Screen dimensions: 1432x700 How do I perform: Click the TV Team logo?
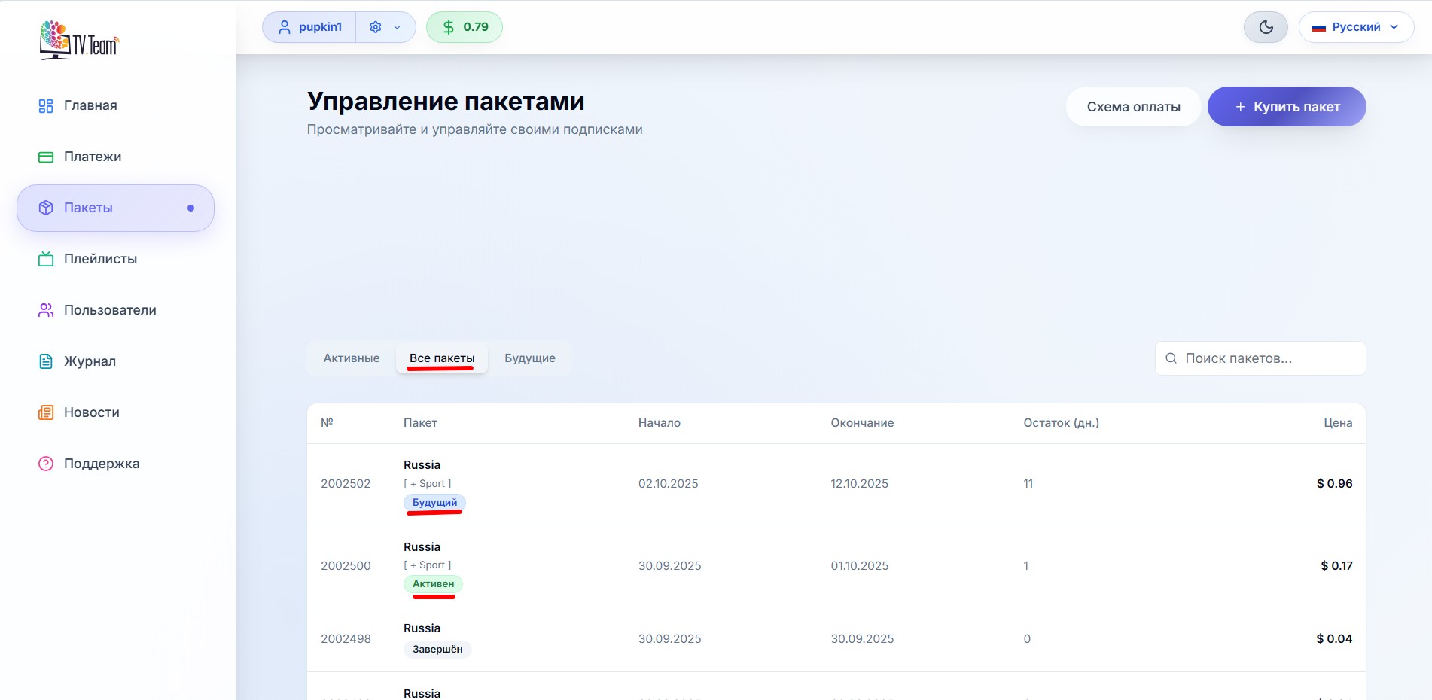coord(79,40)
